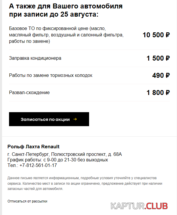Click the 490 ₽ brake pads price
The height and width of the screenshot is (215, 177).
pyautogui.click(x=161, y=75)
